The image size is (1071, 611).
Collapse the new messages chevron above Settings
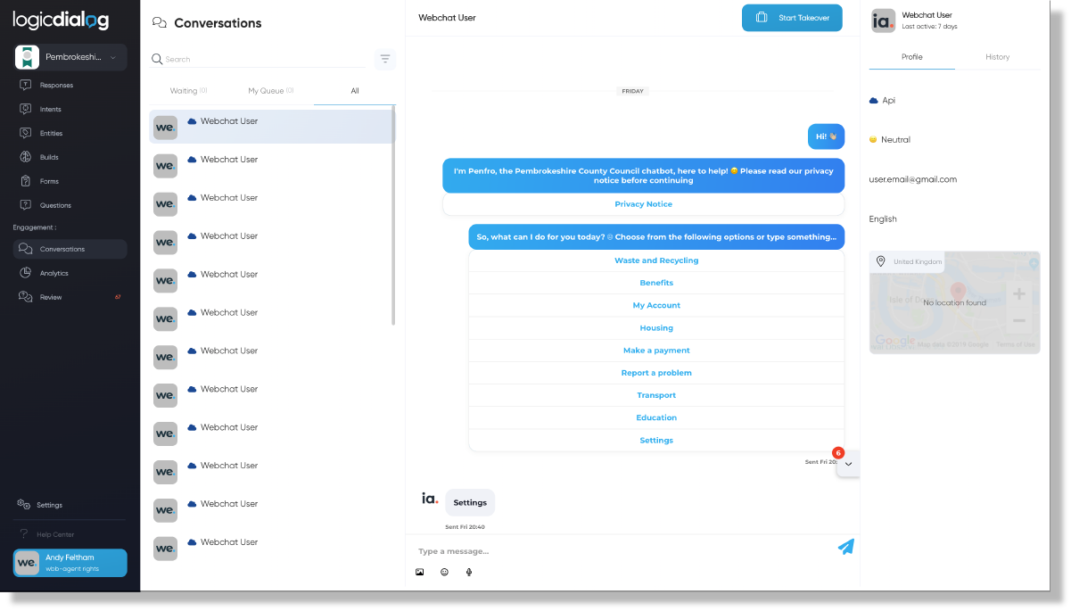point(848,464)
